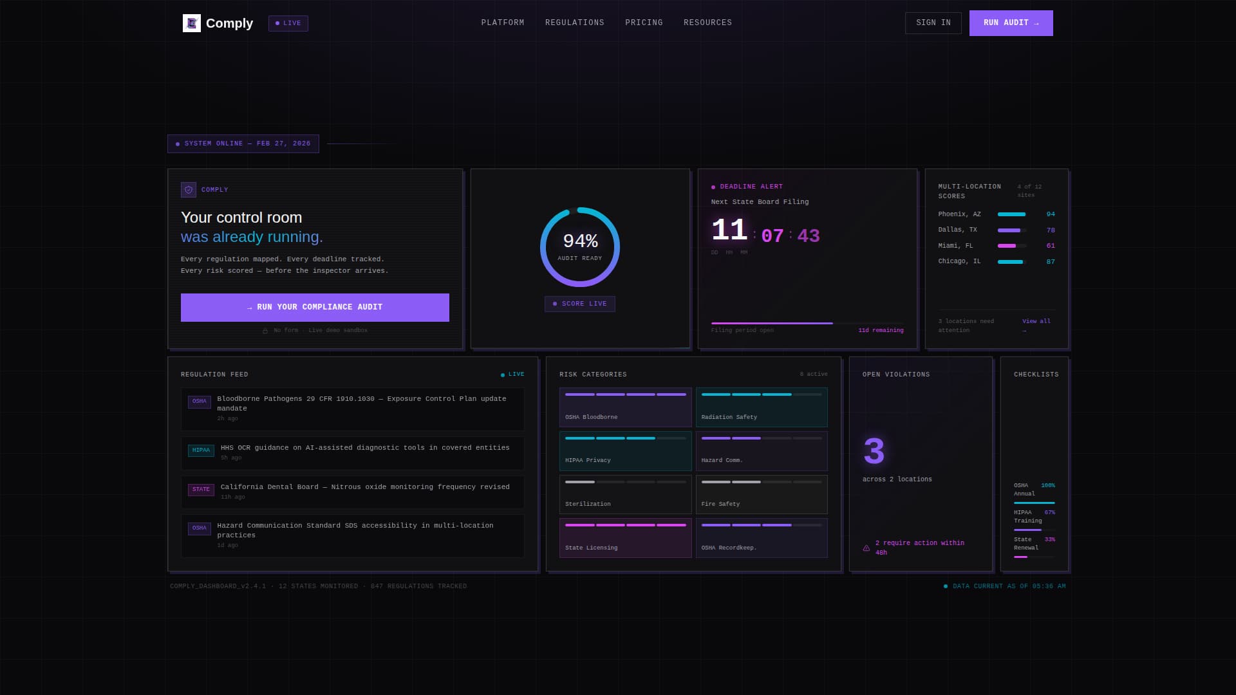
Task: Select OSHA Recordkeep. risk category
Action: [762, 538]
